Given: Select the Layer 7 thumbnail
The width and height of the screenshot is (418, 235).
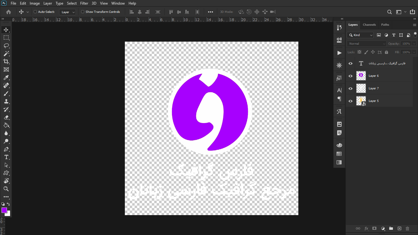Looking at the screenshot, I should click(x=361, y=88).
